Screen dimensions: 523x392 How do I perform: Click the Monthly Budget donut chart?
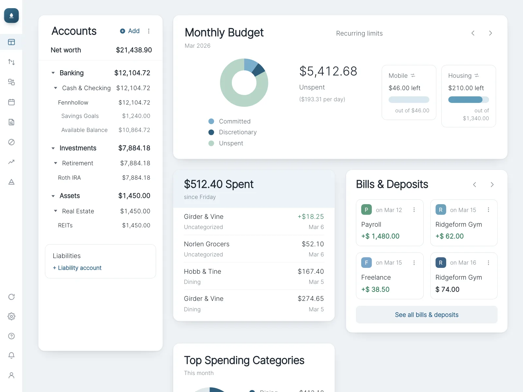(244, 83)
